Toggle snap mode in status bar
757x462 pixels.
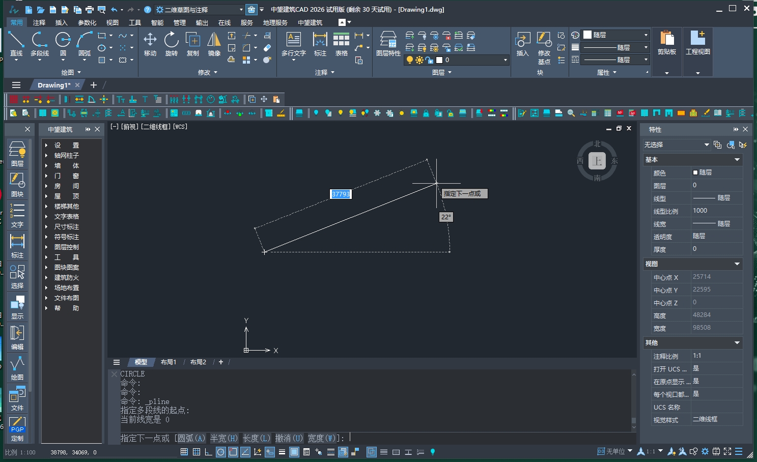click(184, 452)
